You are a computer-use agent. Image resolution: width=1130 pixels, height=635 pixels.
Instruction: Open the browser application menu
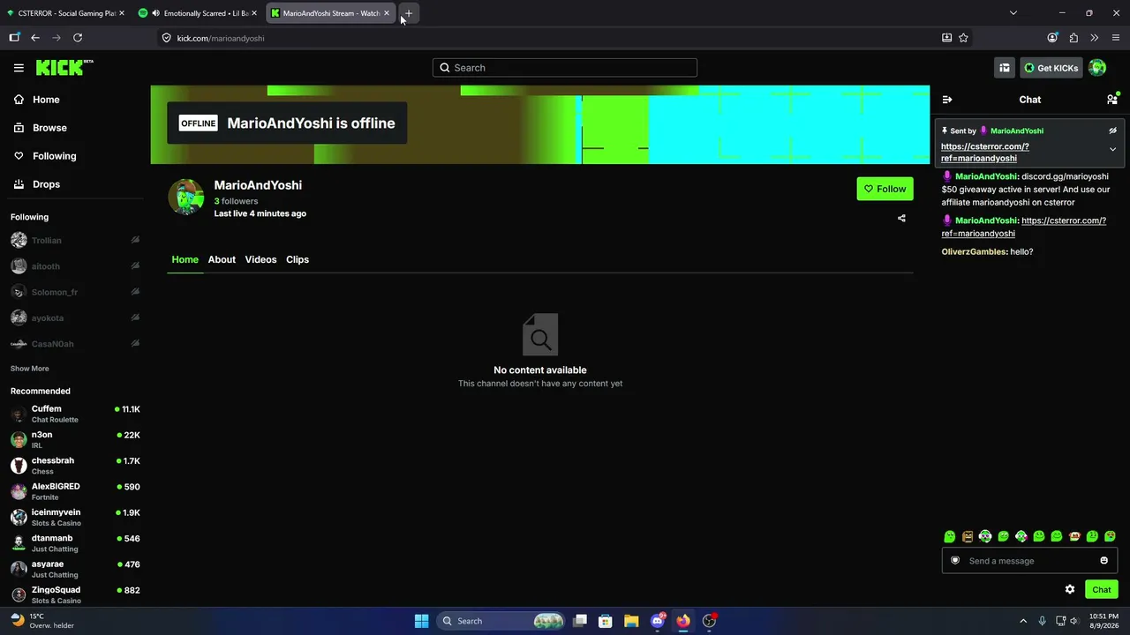point(1116,38)
